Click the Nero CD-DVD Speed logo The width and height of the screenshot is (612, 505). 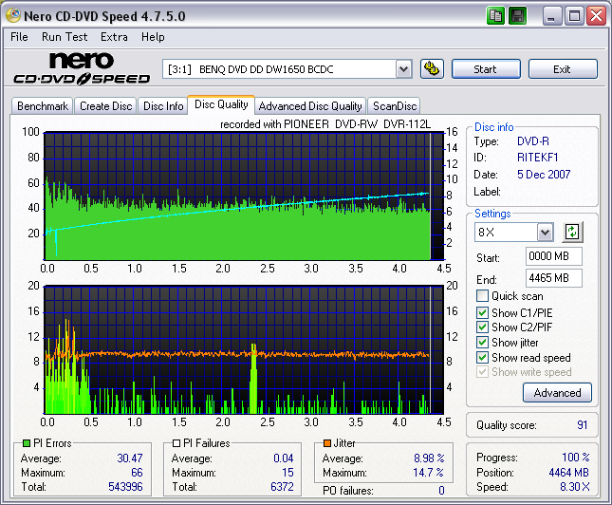82,68
